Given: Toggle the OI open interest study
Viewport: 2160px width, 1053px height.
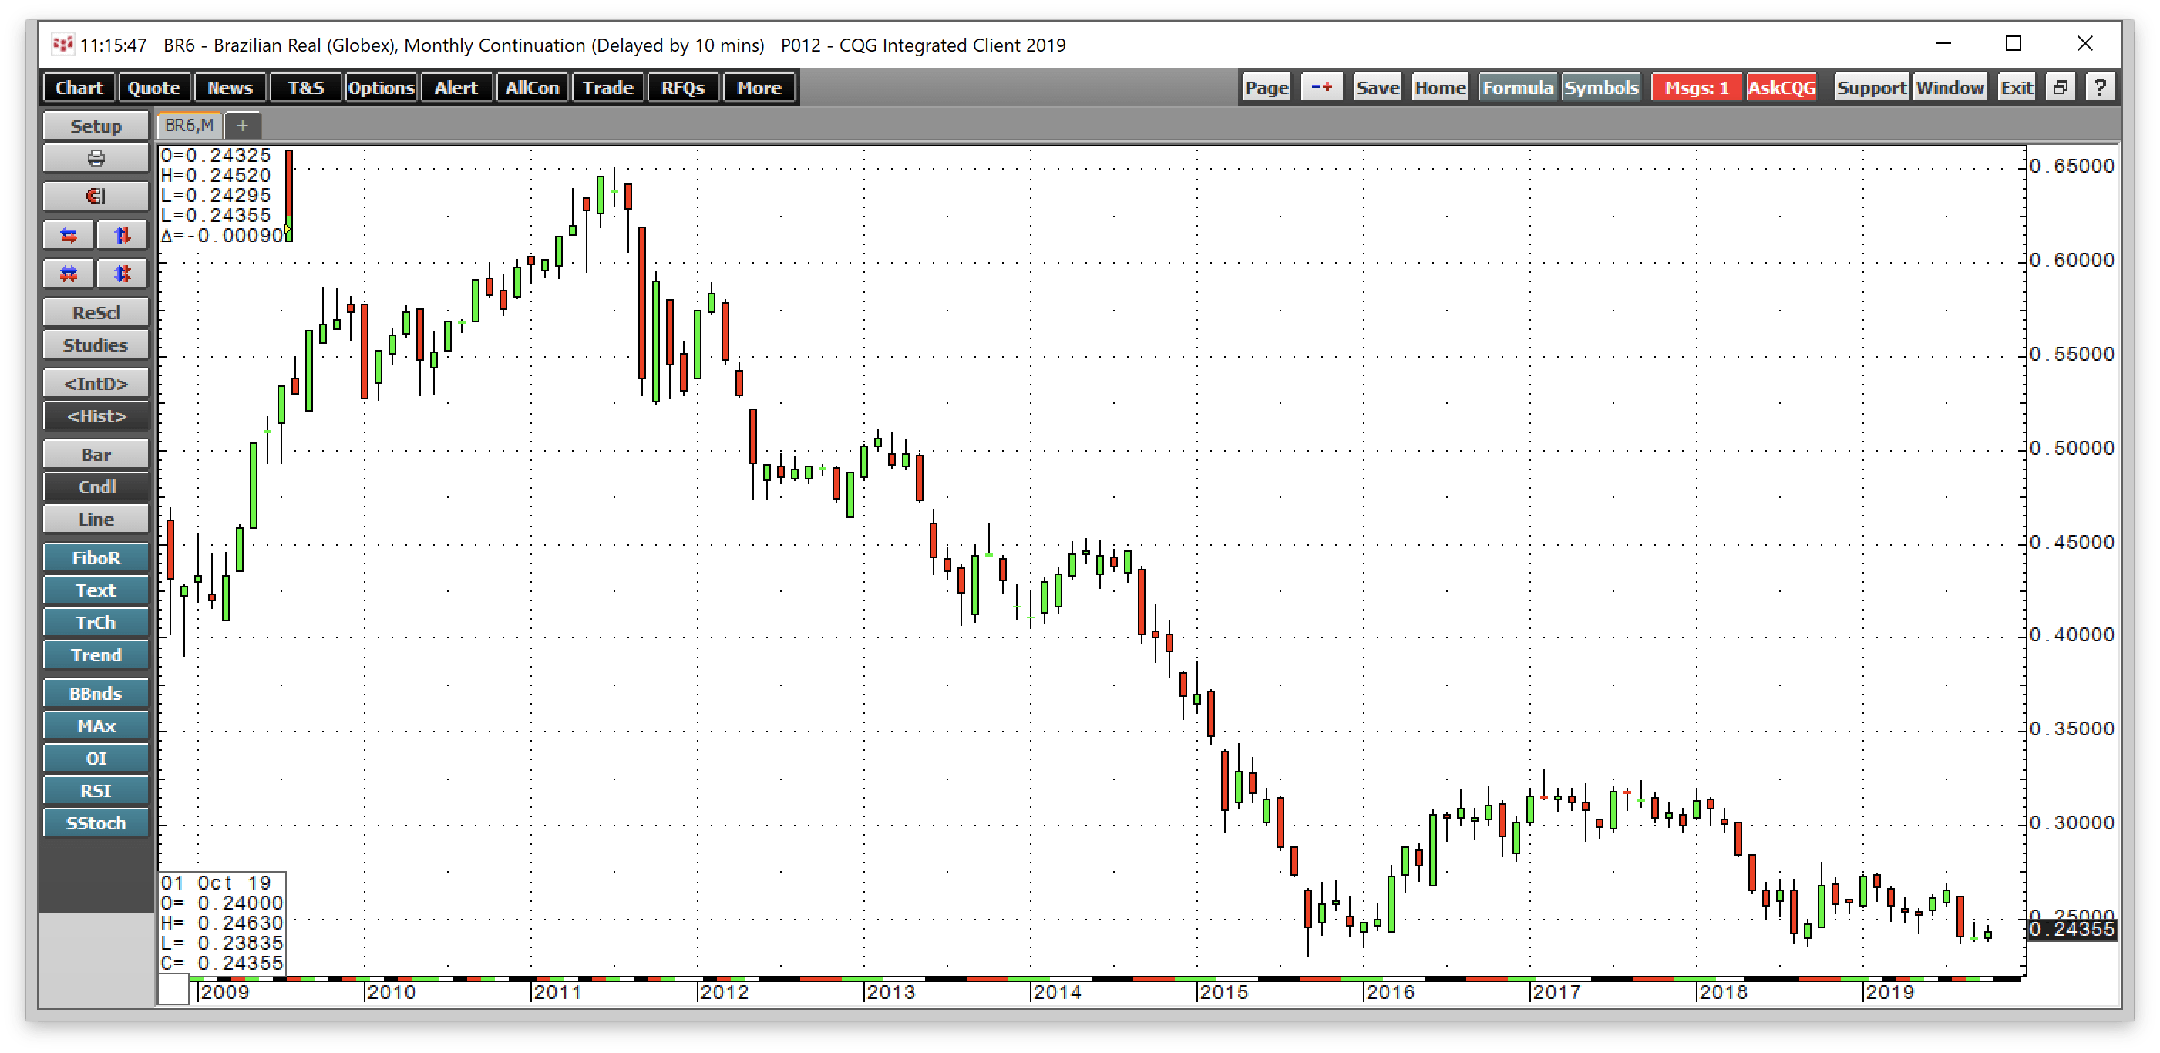Looking at the screenshot, I should pyautogui.click(x=96, y=759).
